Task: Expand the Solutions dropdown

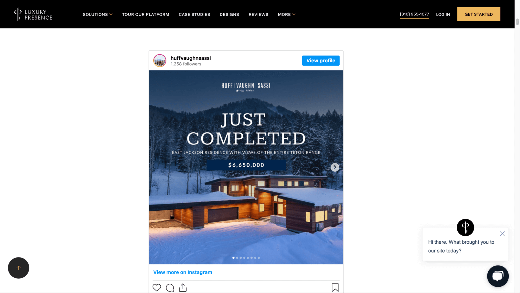Action: pos(98,15)
